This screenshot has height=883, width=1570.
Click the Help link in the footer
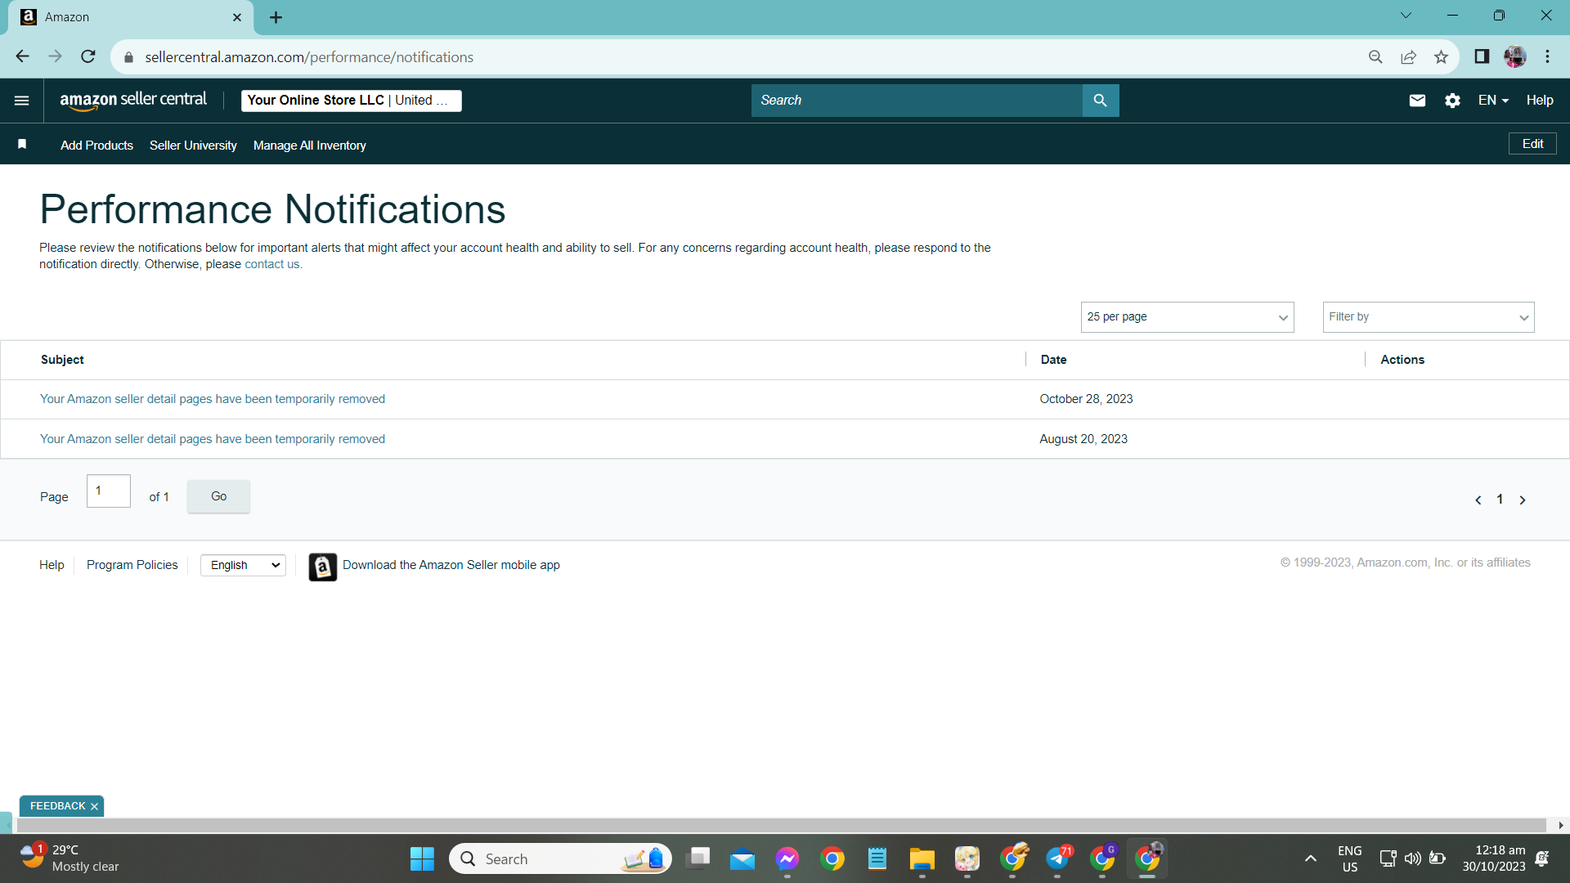point(52,565)
